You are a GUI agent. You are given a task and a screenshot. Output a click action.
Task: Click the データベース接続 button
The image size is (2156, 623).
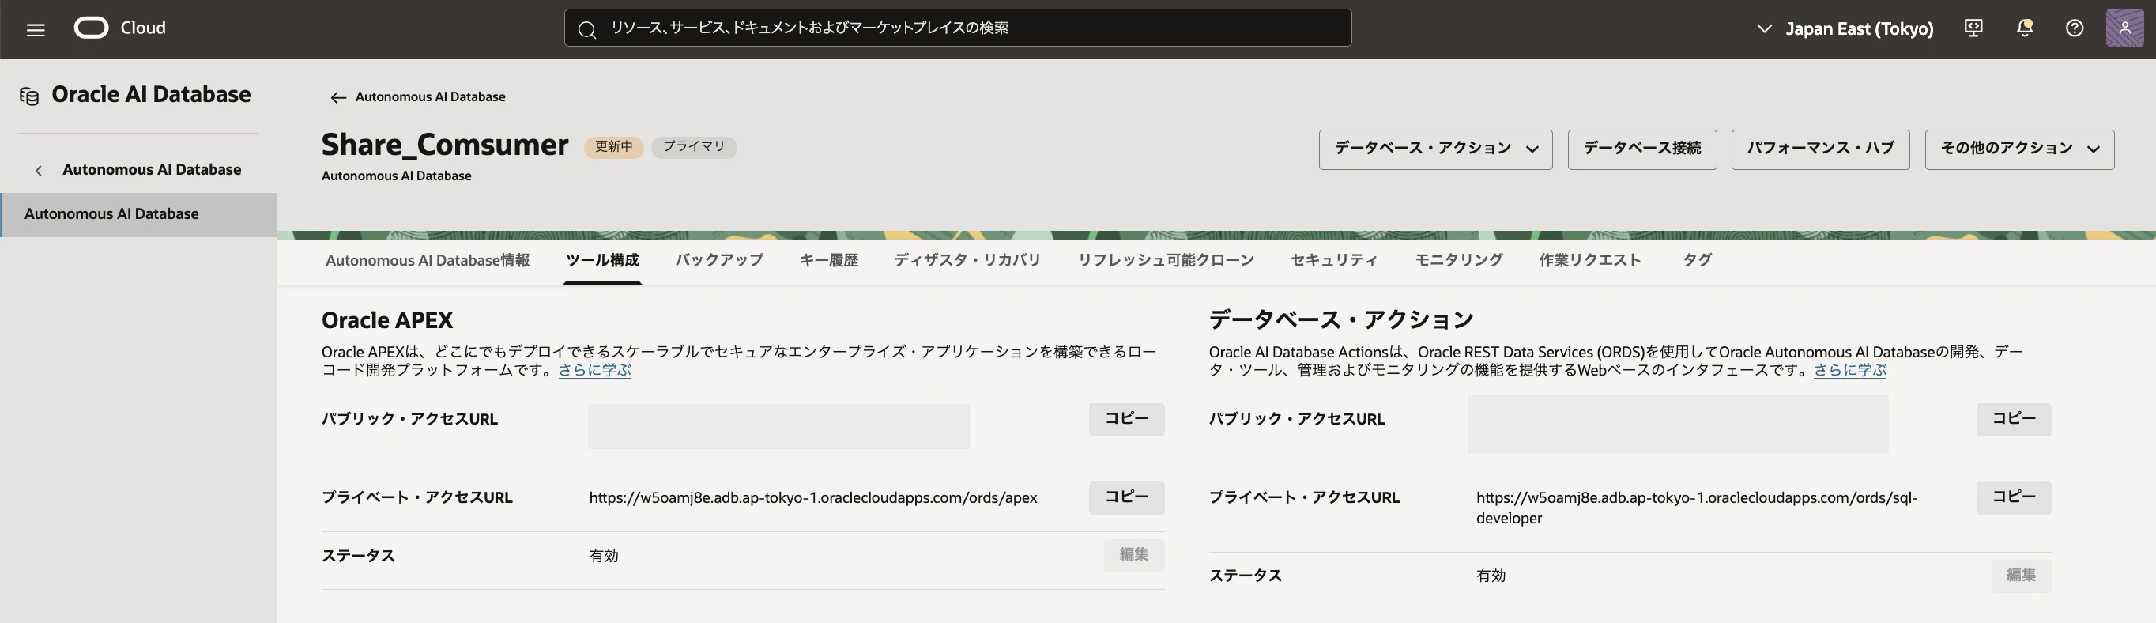tap(1641, 149)
